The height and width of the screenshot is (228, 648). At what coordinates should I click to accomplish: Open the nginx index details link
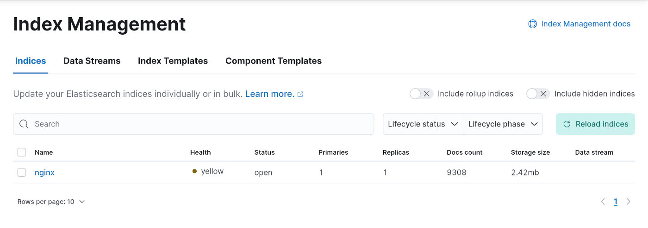point(44,173)
